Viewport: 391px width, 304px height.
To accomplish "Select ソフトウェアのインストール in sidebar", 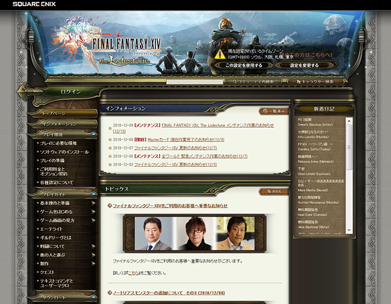I will pyautogui.click(x=65, y=151).
